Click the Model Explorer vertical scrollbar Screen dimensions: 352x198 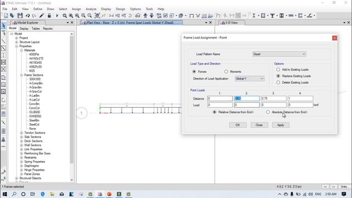[71, 100]
